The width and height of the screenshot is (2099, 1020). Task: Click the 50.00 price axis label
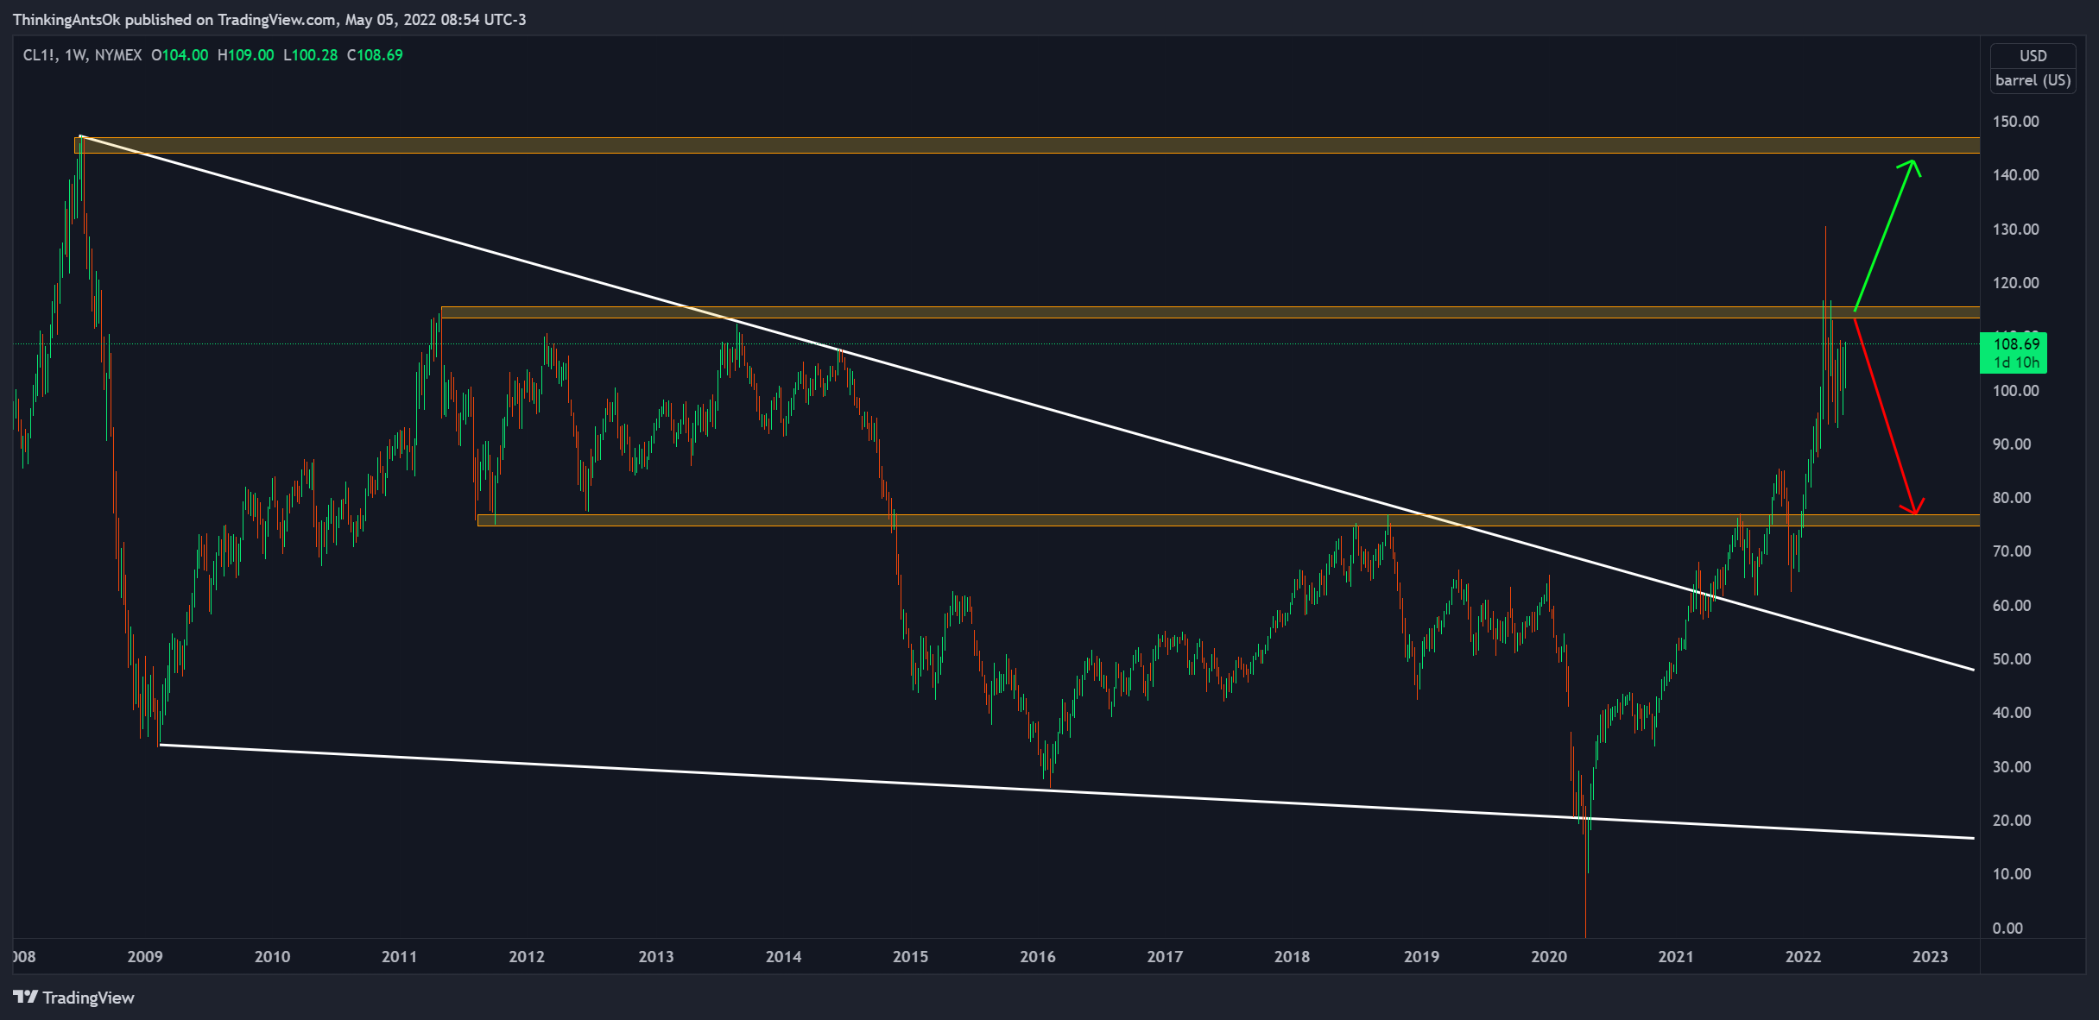click(2012, 659)
